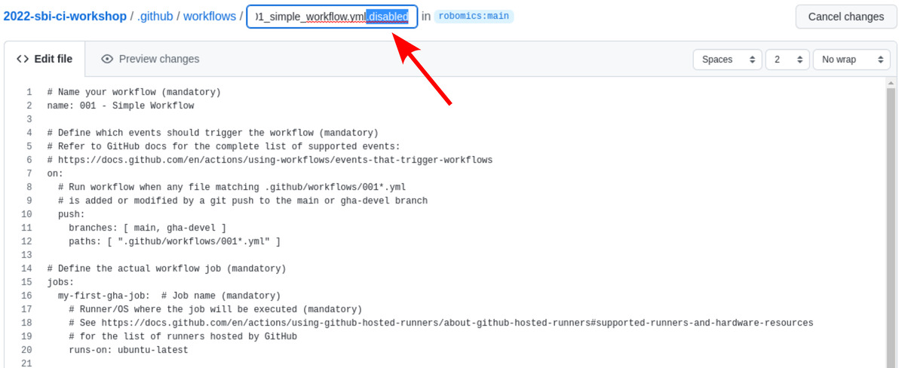Click the '# Define which events should trigger' comment
Image resolution: width=905 pixels, height=368 pixels.
(x=213, y=133)
